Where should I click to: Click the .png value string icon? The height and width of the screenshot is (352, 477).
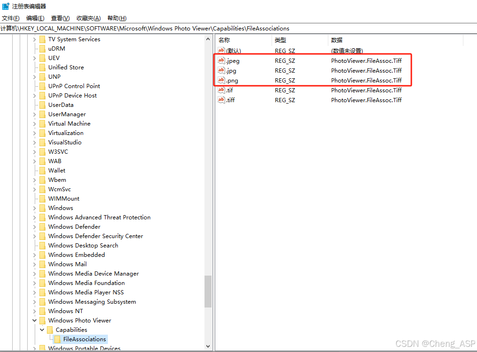(x=221, y=80)
